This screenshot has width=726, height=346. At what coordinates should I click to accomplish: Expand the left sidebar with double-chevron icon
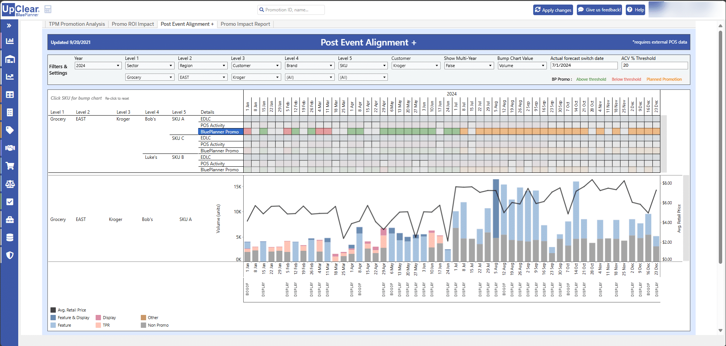pos(9,26)
